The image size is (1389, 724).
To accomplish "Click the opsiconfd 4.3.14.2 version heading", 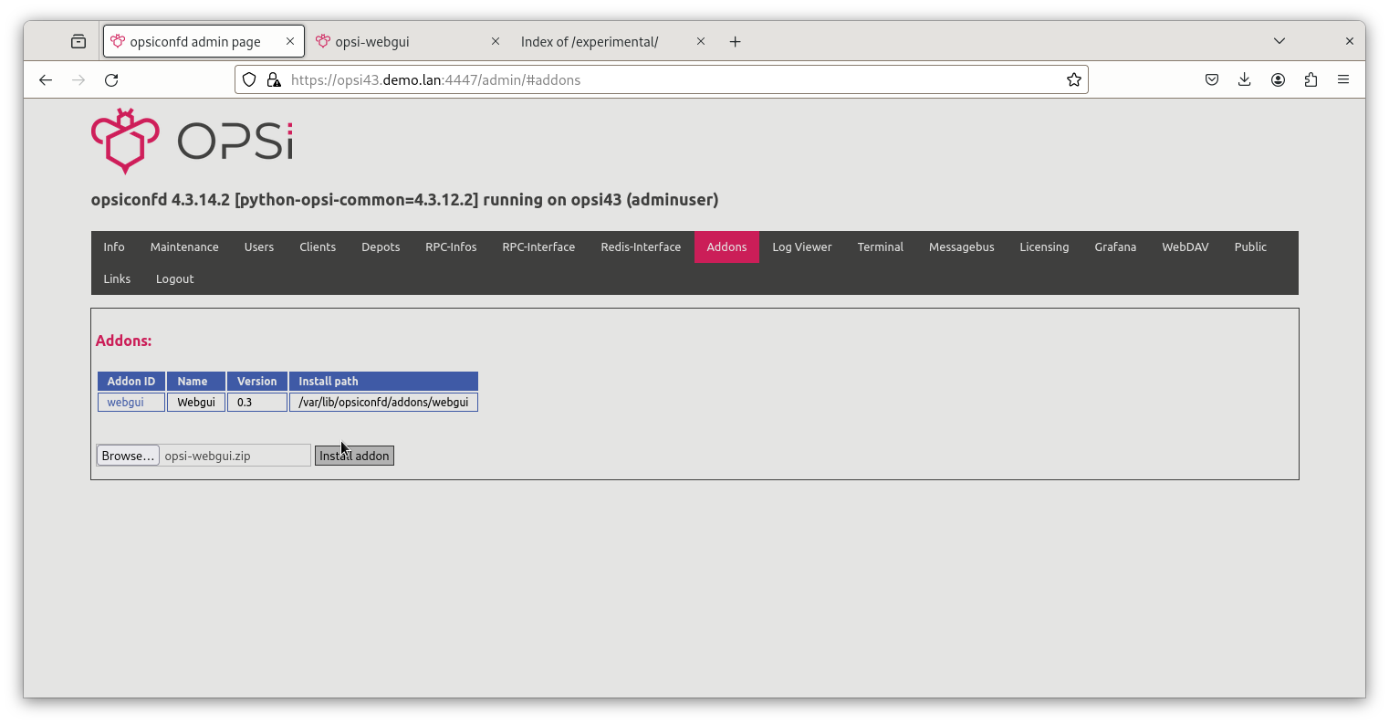I will point(404,200).
